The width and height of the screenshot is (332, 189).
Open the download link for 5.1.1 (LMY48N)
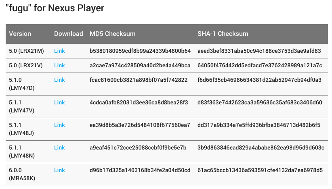click(59, 147)
